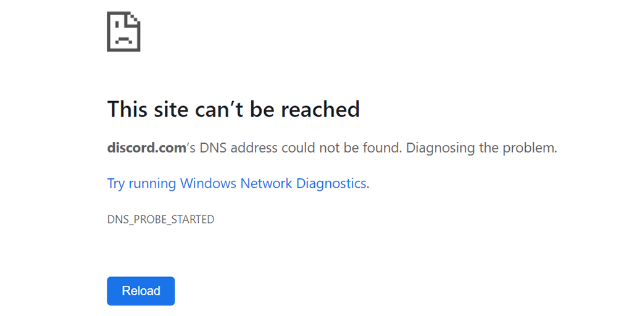The height and width of the screenshot is (316, 632).
Task: Open the Try running Windows Network Diagnostics link
Action: [x=238, y=183]
